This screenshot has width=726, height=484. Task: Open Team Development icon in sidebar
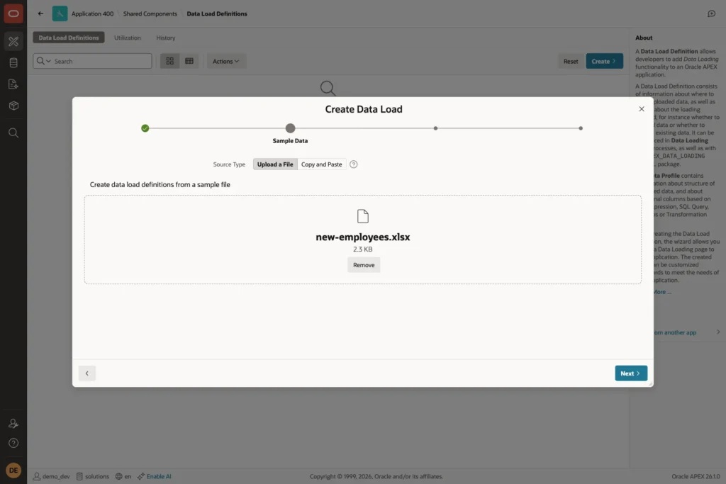13,84
